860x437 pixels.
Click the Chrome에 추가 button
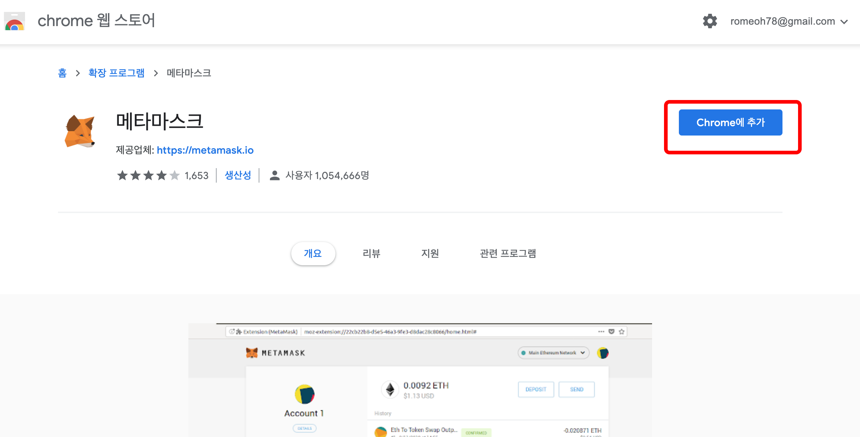click(730, 122)
